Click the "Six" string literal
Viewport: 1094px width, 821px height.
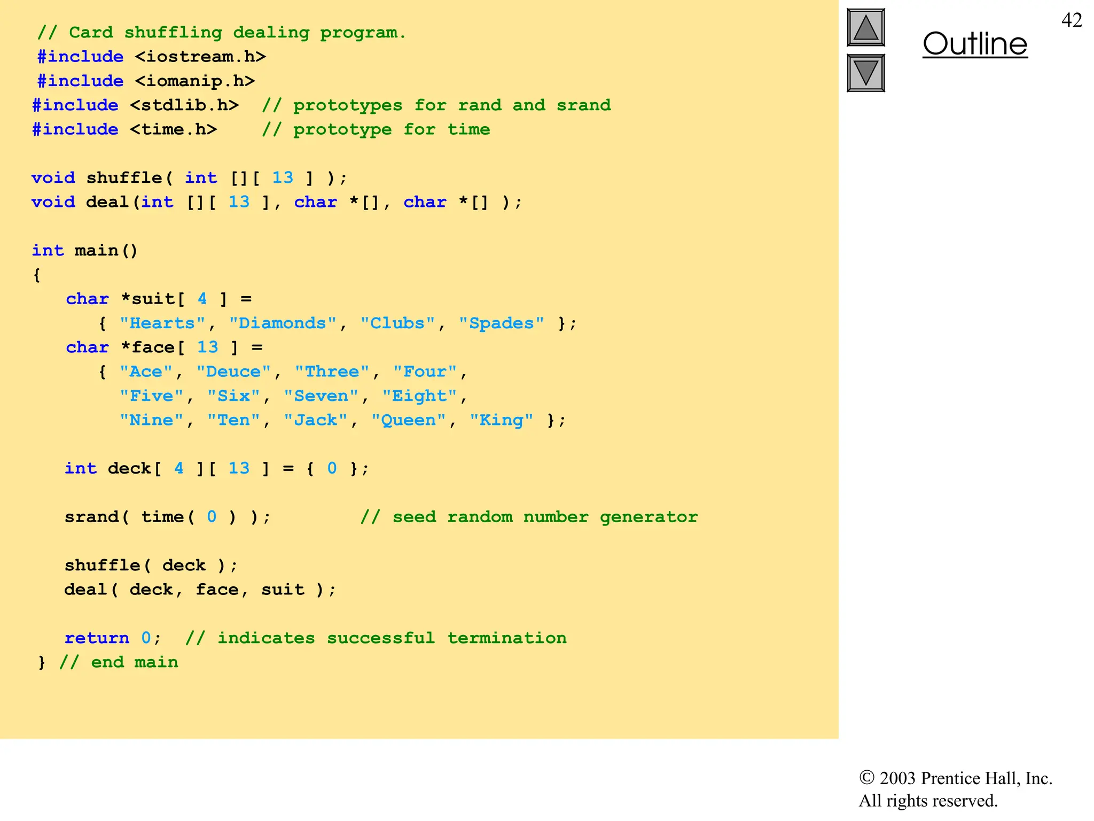tap(233, 396)
